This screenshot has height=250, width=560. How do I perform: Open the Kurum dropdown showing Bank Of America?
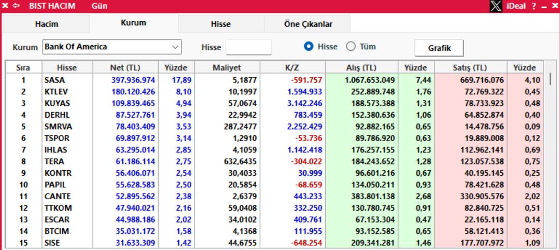coord(112,47)
